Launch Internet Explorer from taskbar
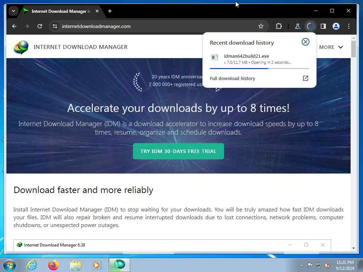The height and width of the screenshot is (272, 363). pos(32,265)
